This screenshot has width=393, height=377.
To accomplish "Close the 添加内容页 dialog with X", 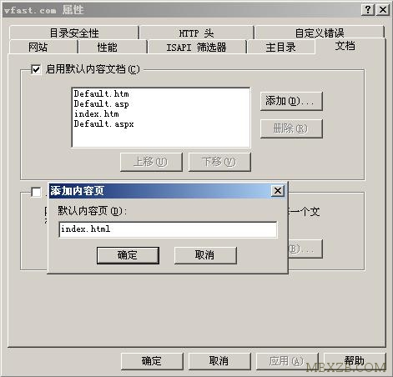I will coord(278,191).
